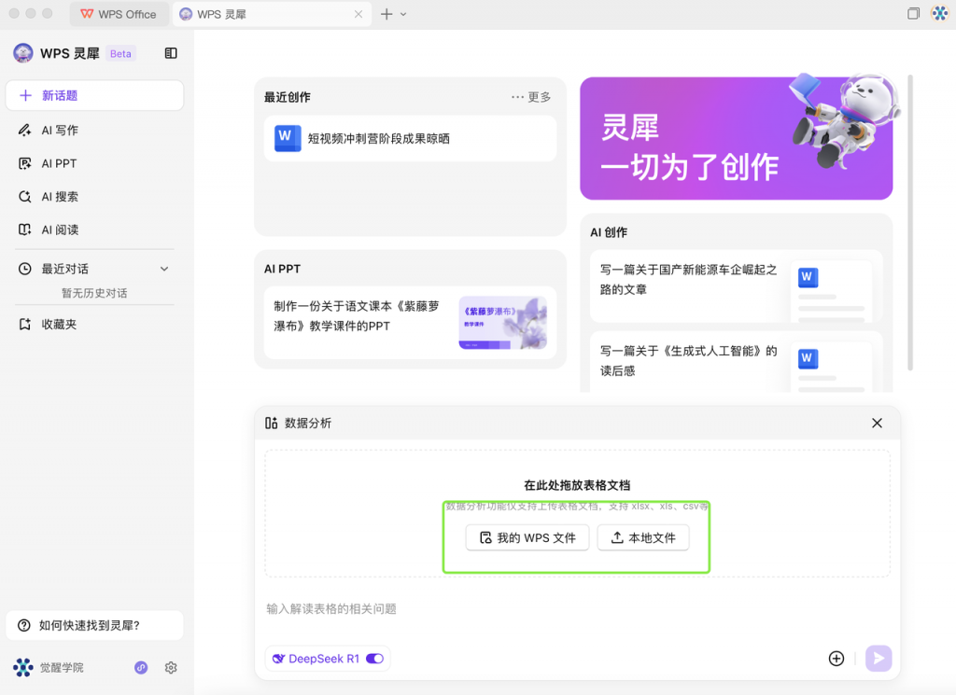Click the 紫藤萝瀑布 PPT thumbnail

point(502,323)
